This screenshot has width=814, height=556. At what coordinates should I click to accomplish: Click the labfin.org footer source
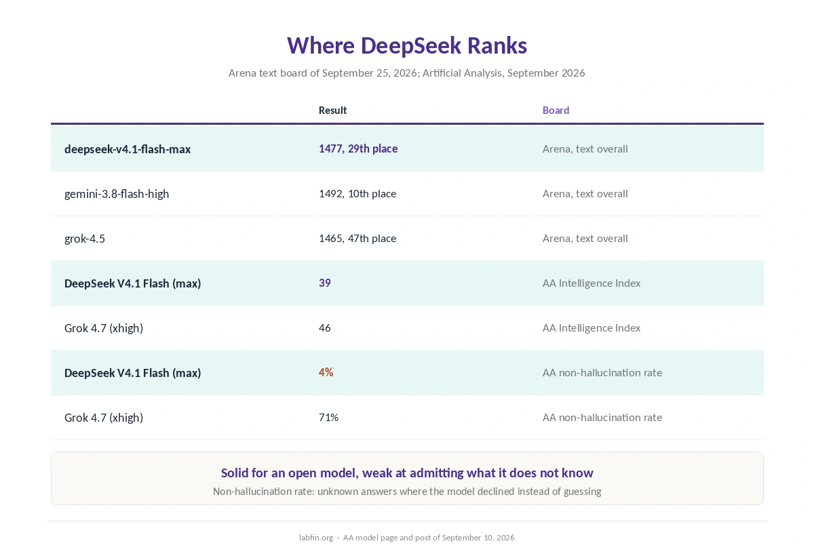[x=316, y=537]
